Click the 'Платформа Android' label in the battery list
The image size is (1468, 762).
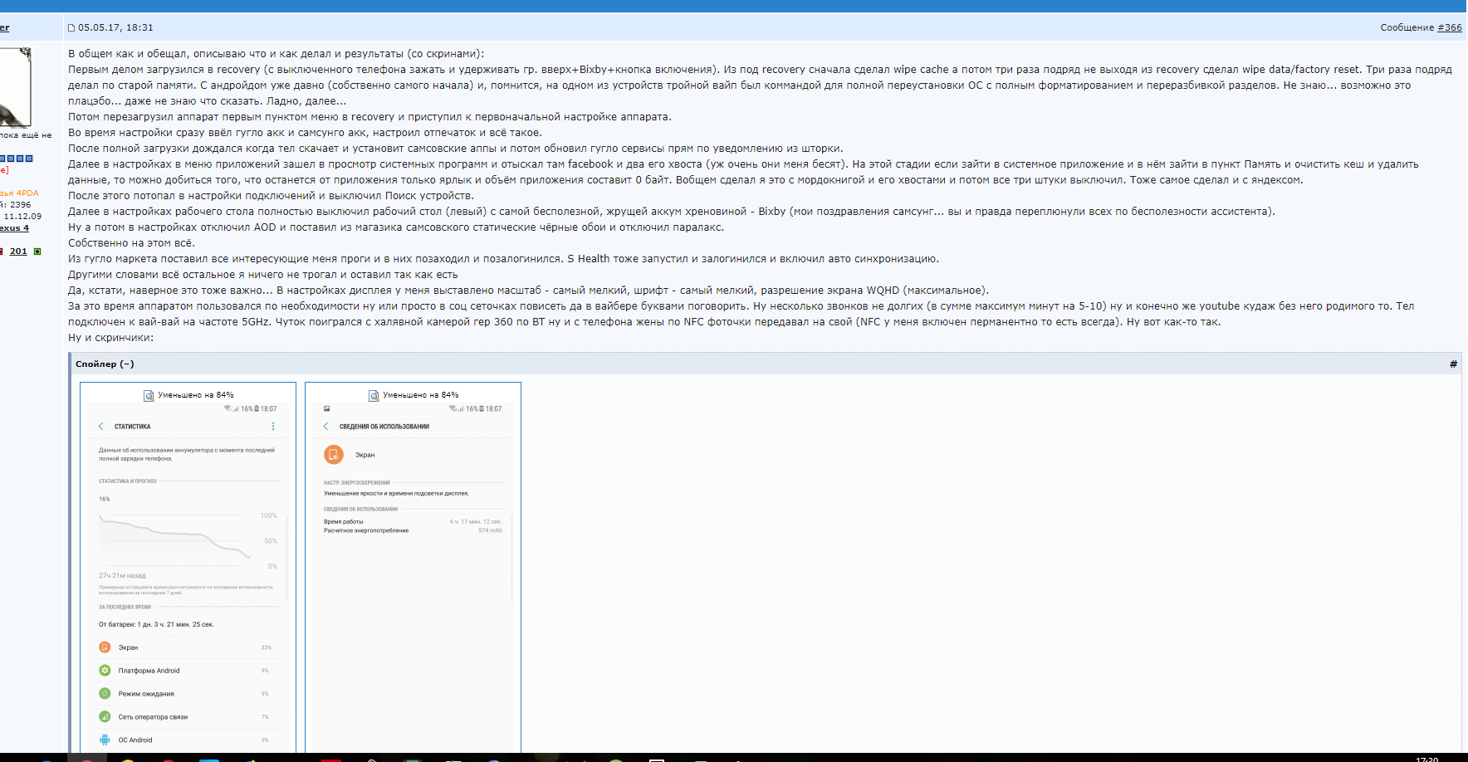coord(149,671)
